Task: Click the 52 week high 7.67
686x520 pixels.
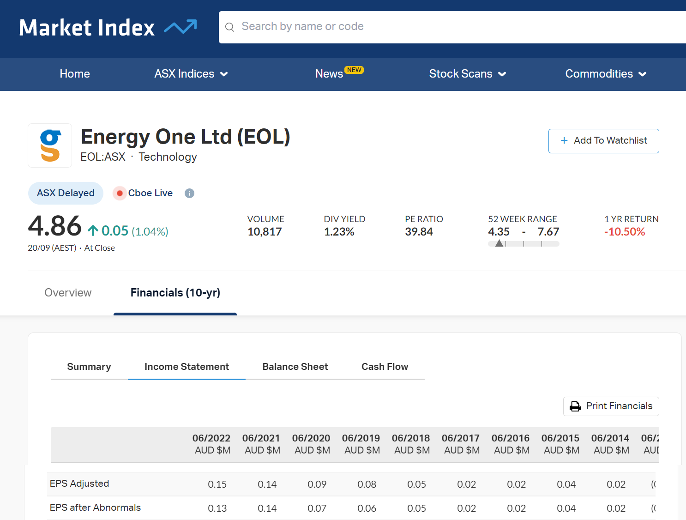Action: [548, 232]
